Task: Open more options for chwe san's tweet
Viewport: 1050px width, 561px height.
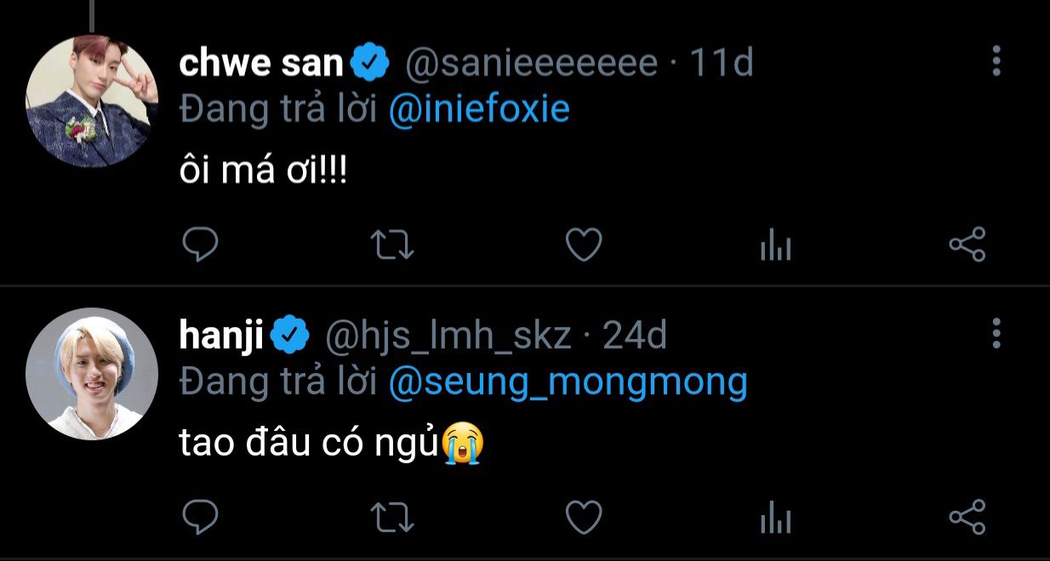Action: pyautogui.click(x=996, y=61)
